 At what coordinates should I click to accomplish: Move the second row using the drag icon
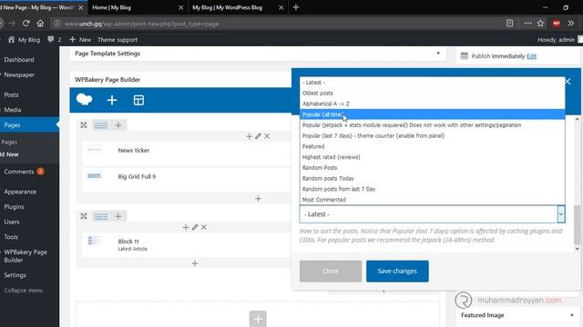click(84, 216)
